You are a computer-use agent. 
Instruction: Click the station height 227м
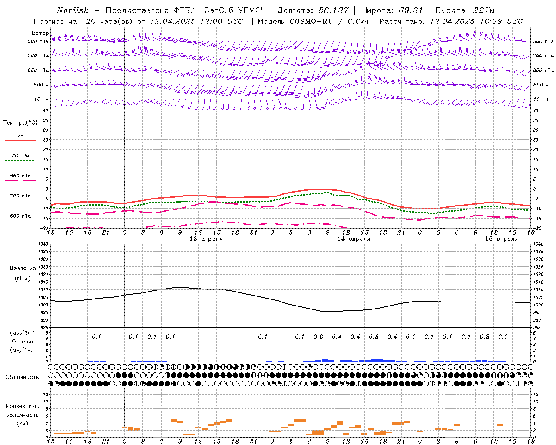pos(483,10)
